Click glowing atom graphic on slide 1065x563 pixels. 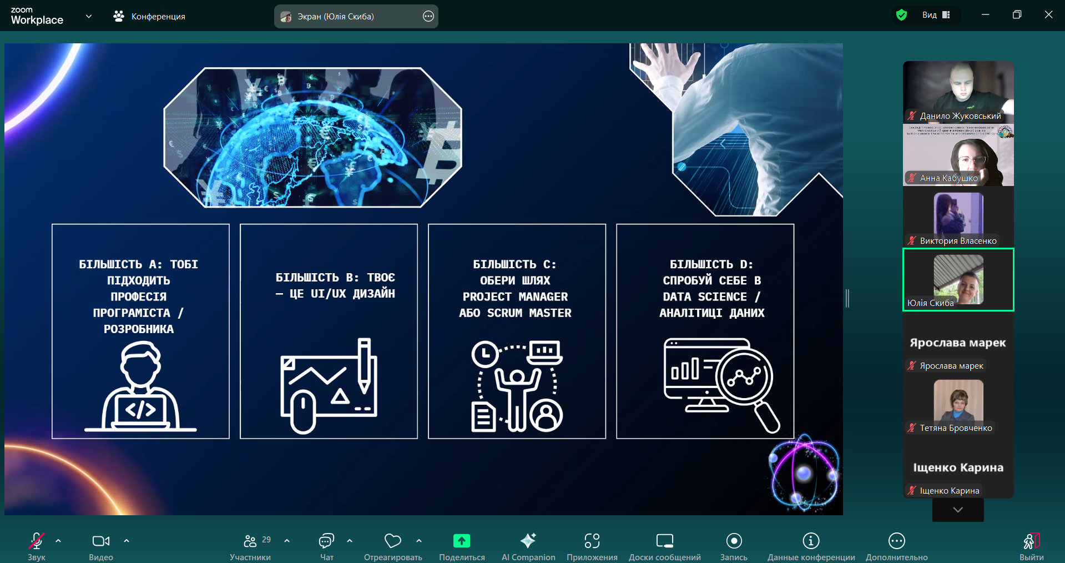[804, 473]
